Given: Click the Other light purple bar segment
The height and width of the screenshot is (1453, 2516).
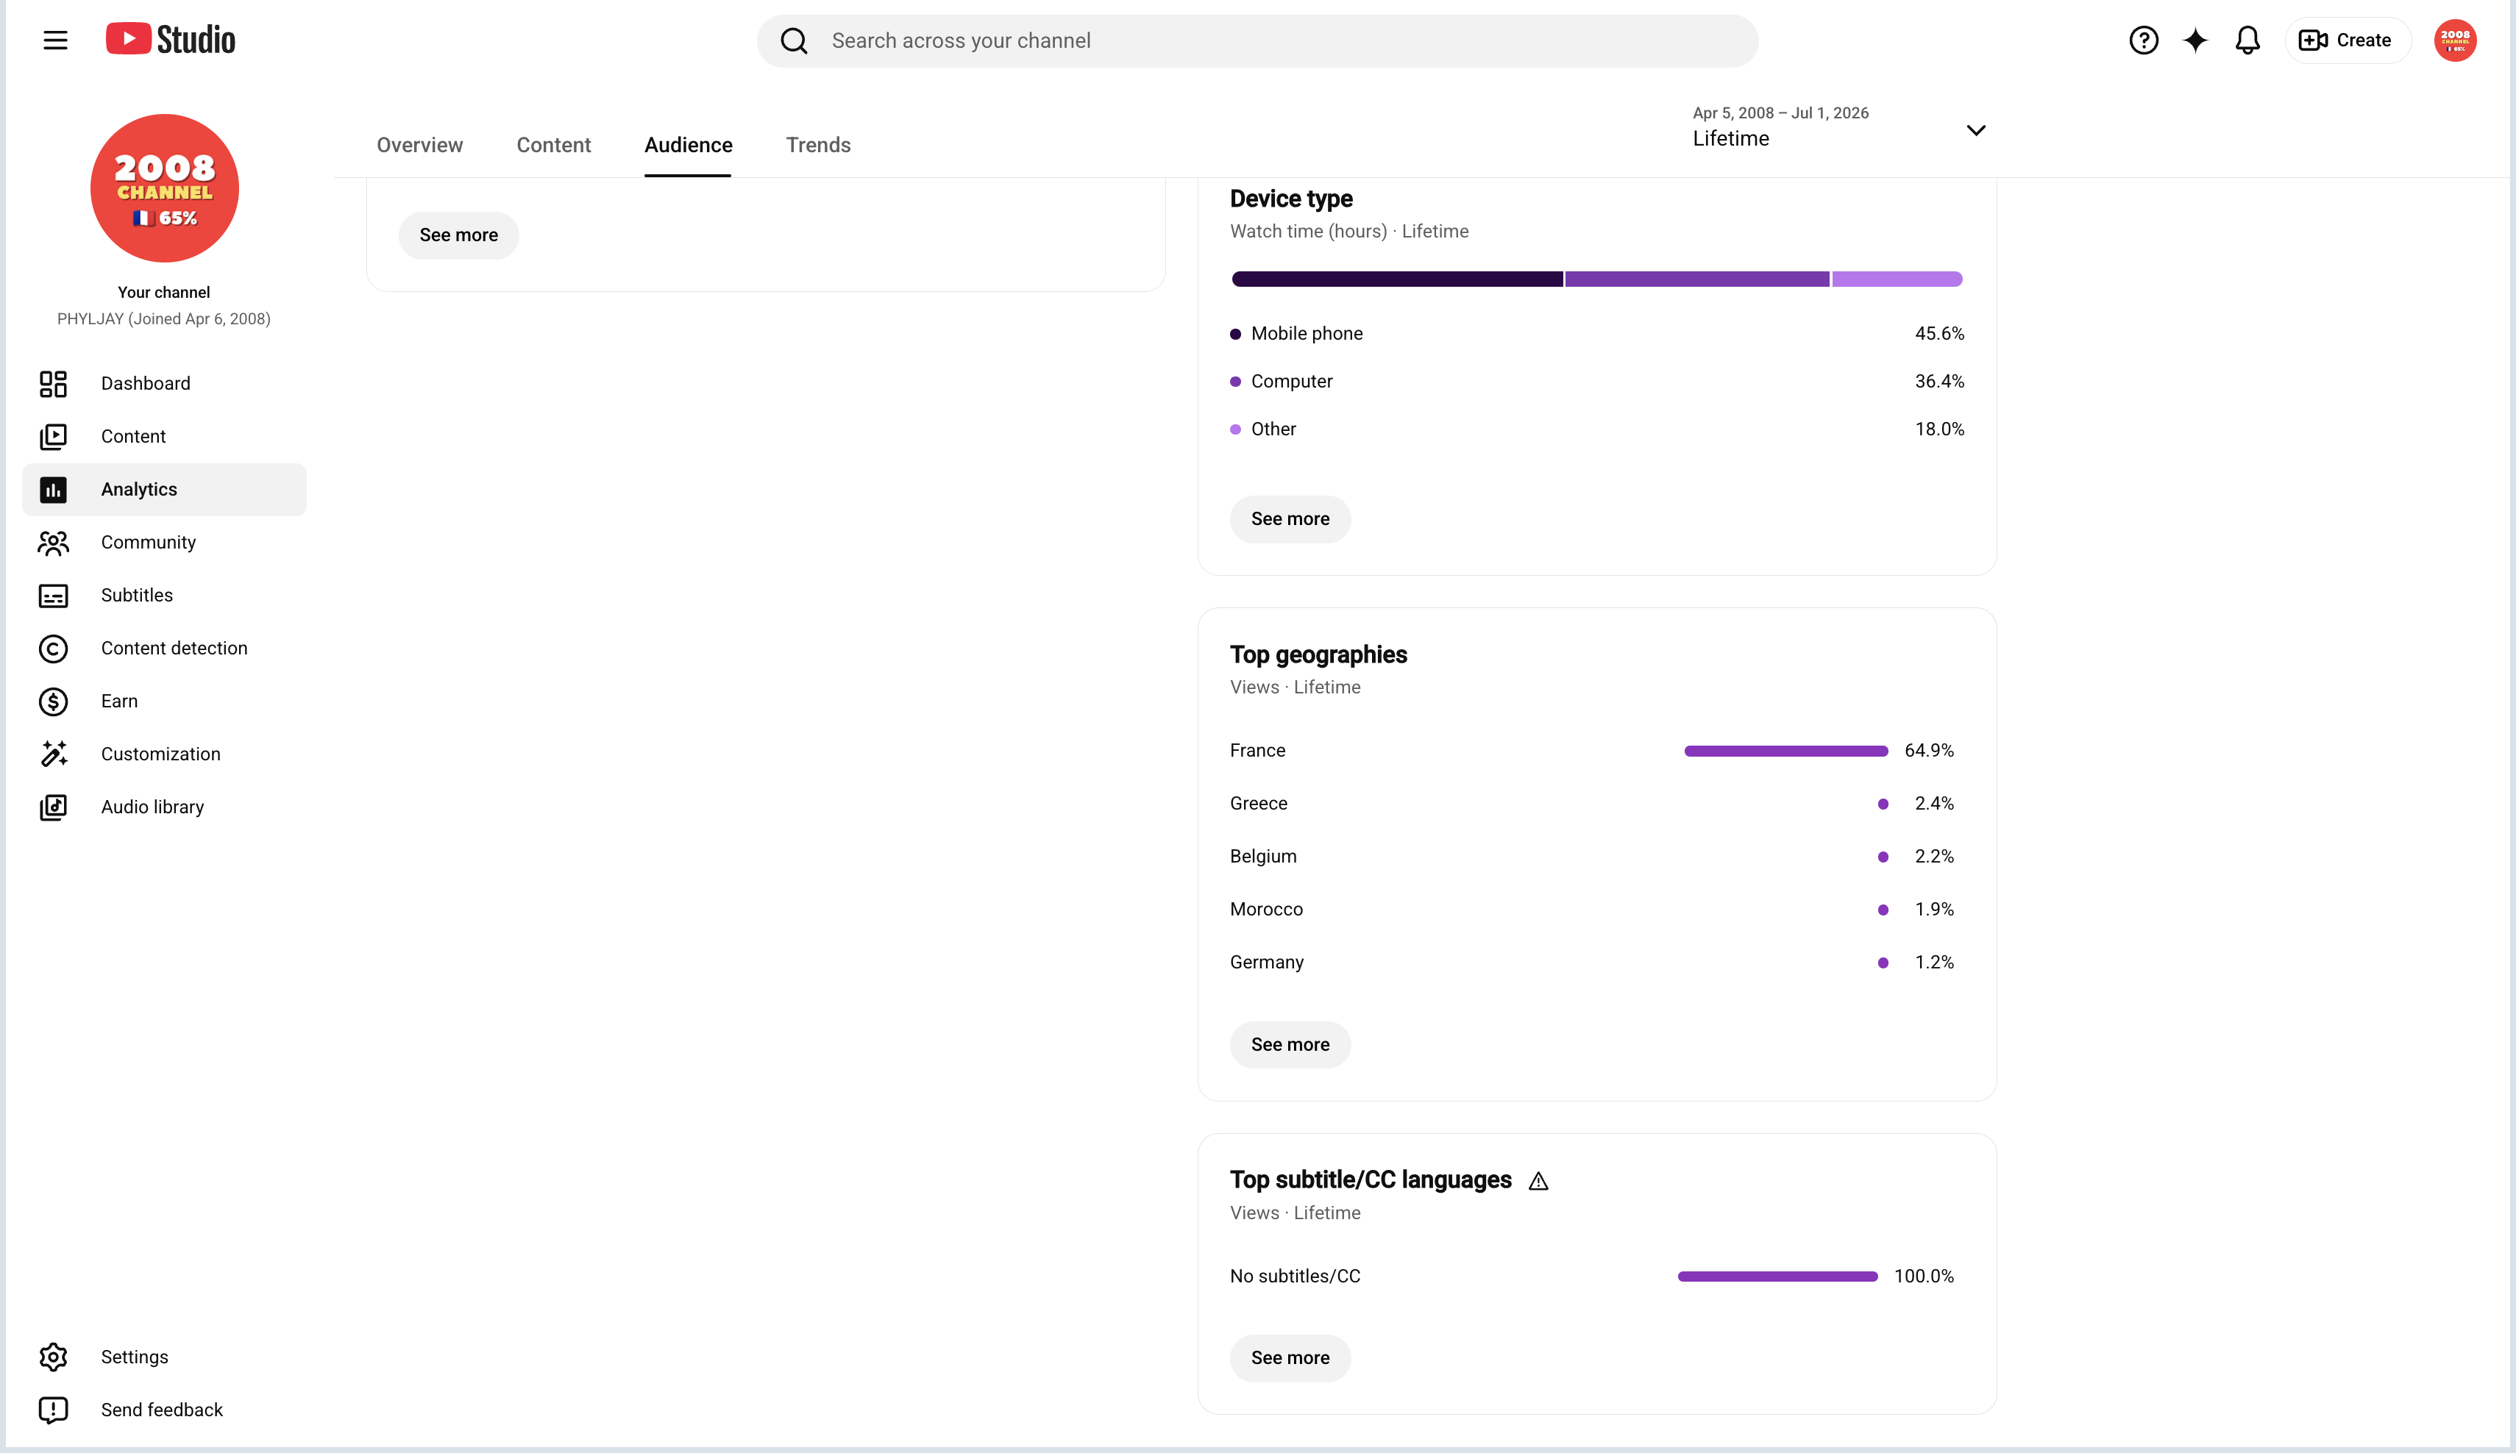Looking at the screenshot, I should pos(1897,279).
